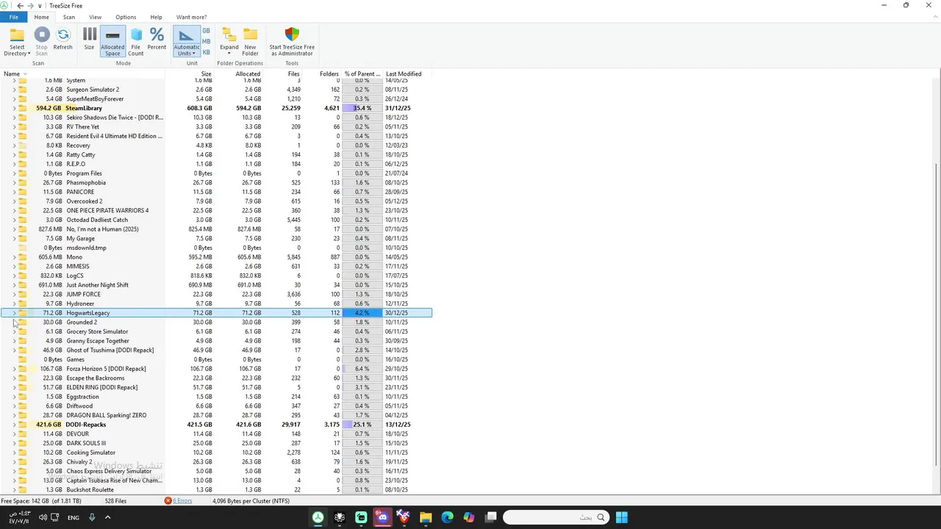Image resolution: width=941 pixels, height=529 pixels.
Task: Click the taskbar search box
Action: (x=556, y=517)
